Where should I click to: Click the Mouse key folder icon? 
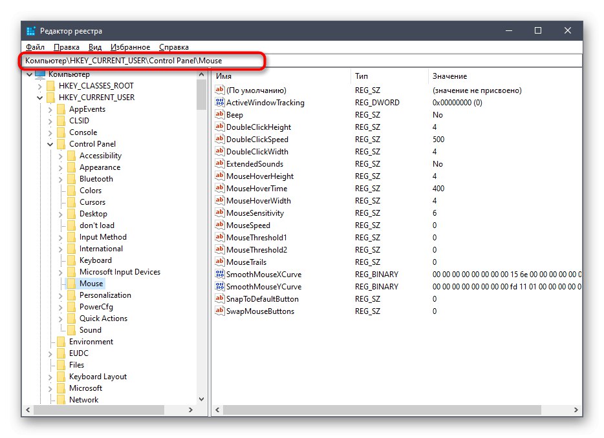71,284
